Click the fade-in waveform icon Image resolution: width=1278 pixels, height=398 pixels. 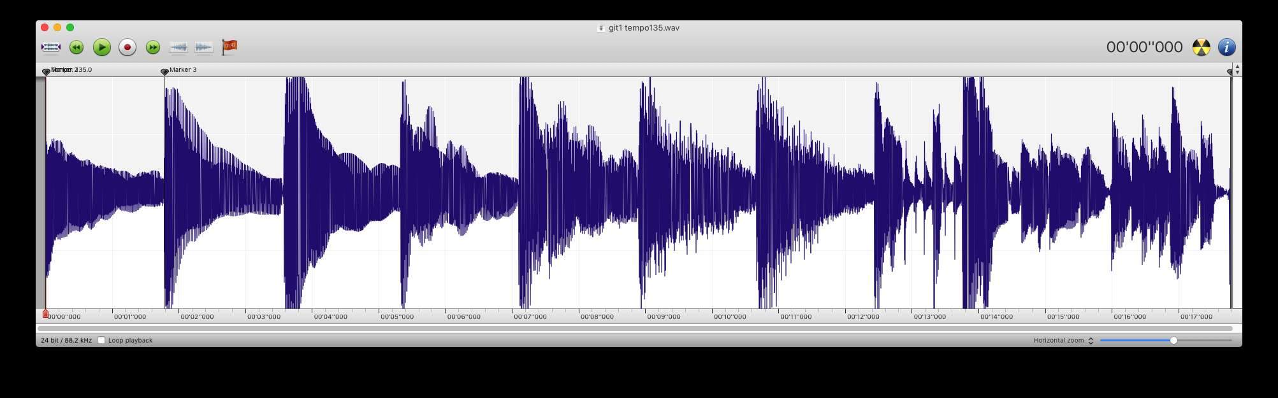pyautogui.click(x=178, y=47)
